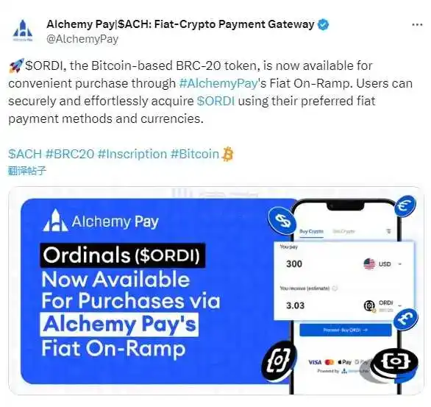Click the pound coin icon near the ORDI field

[x=406, y=319]
